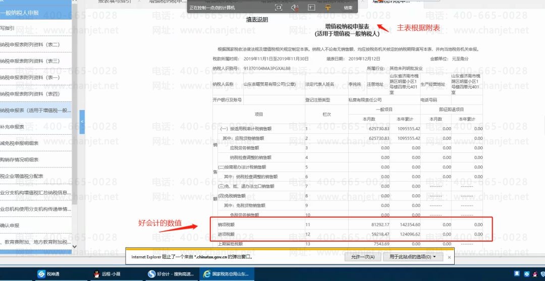Toggle the muted speaker icon in remote bar

295,8
